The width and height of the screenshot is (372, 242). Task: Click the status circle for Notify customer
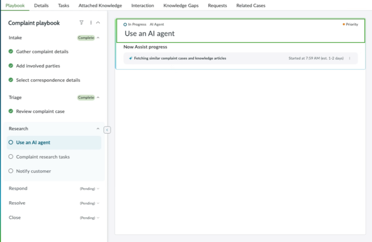coord(10,171)
